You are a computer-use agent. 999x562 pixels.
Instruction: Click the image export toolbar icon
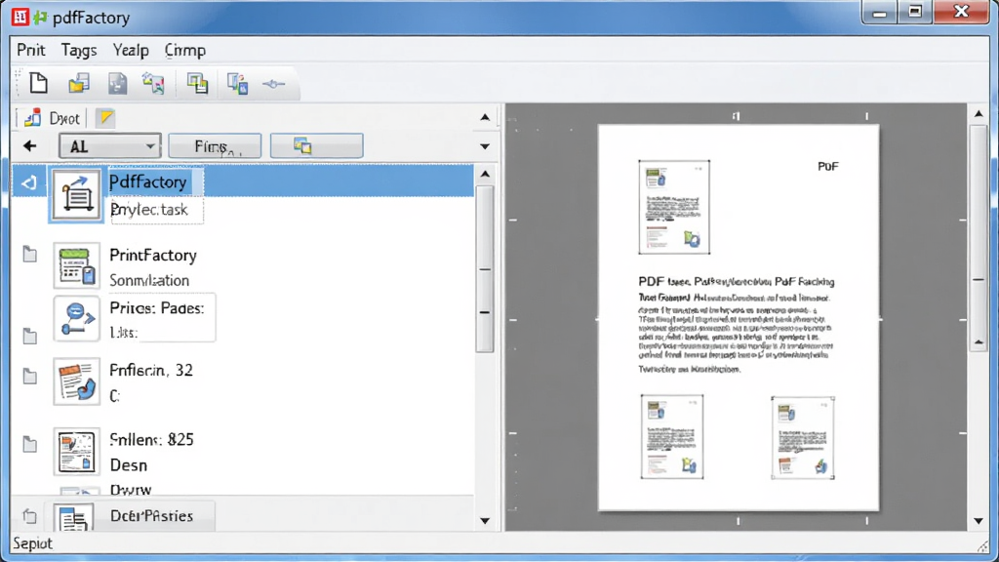click(x=153, y=84)
